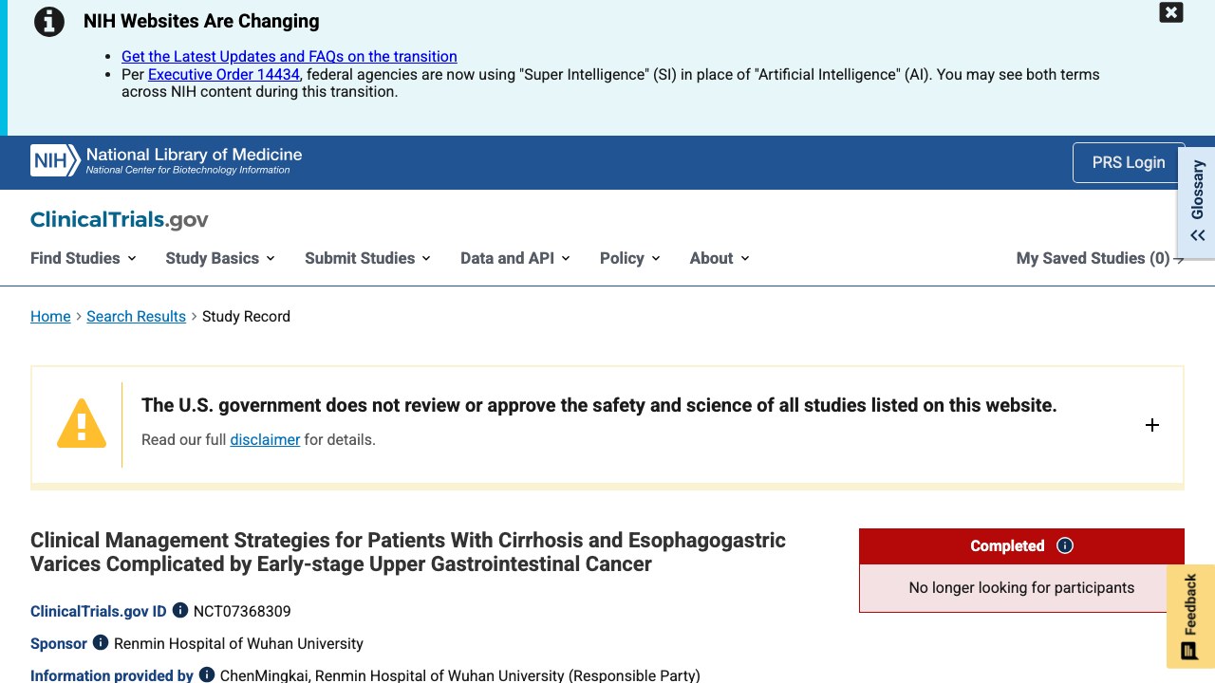Open the Feedback side tab
Viewport: 1215px width, 683px height.
[1190, 617]
